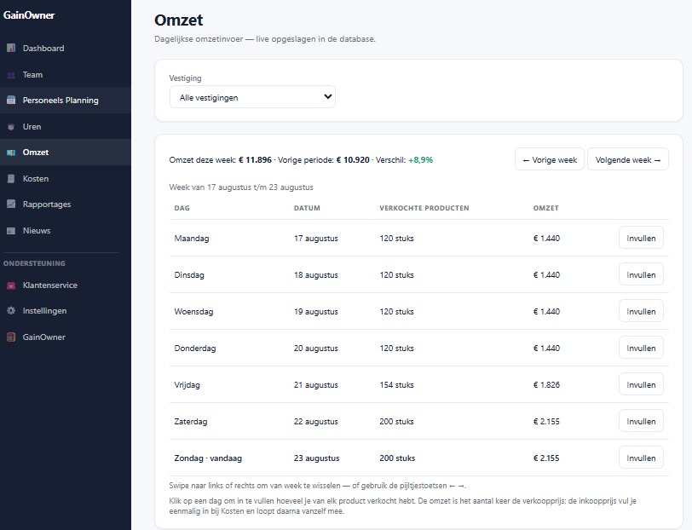The width and height of the screenshot is (692, 530).
Task: Open the Klantenservice menu entry
Action: 66,285
